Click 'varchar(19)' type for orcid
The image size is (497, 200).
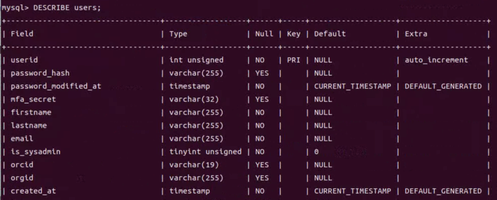[x=194, y=165]
